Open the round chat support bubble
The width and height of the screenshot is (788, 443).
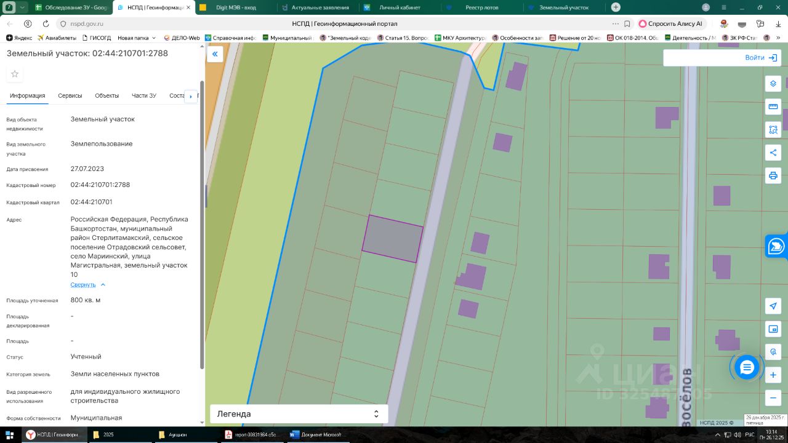click(x=747, y=368)
